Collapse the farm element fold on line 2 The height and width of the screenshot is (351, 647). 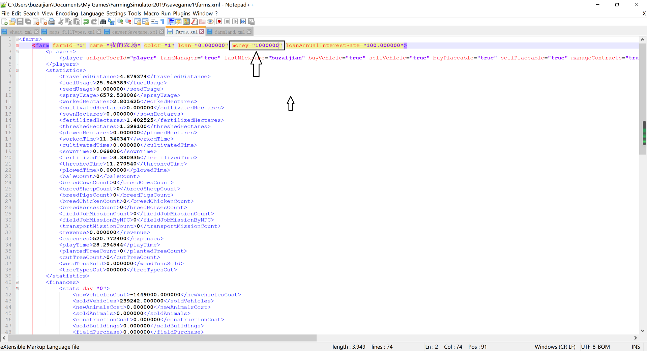[17, 46]
